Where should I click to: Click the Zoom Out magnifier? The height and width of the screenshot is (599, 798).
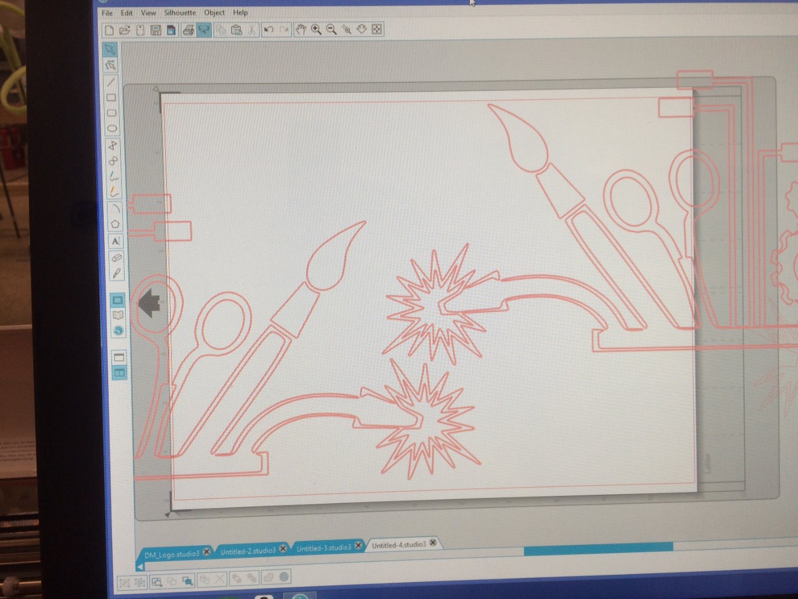click(x=331, y=29)
